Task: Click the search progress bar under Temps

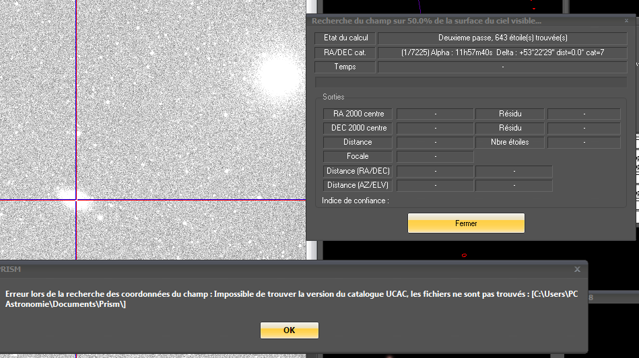Action: 472,81
